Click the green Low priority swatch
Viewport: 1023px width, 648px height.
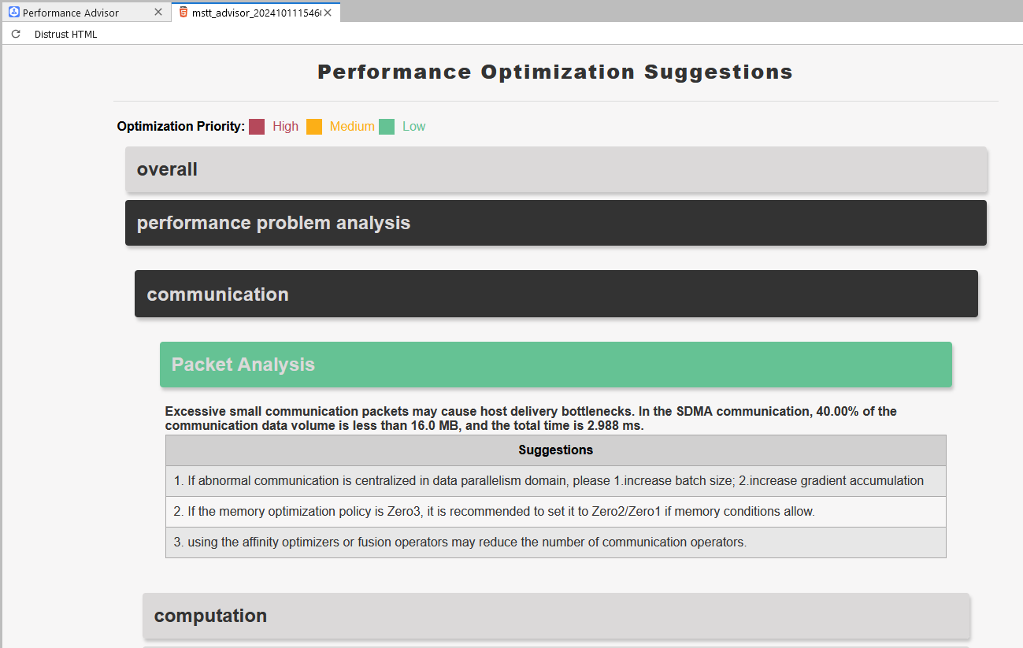(x=387, y=127)
